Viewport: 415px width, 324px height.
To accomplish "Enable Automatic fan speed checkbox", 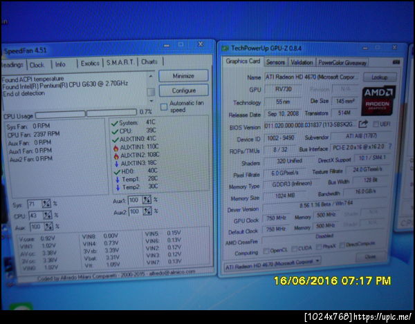I will point(164,107).
